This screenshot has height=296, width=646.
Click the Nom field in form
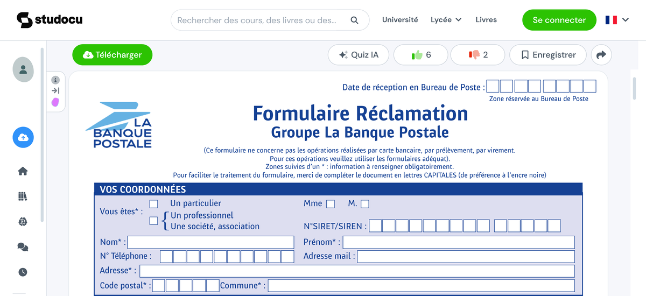pyautogui.click(x=211, y=242)
